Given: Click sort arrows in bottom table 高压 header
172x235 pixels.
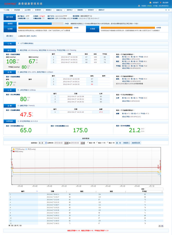Looking at the screenshot, I should click(125, 191).
